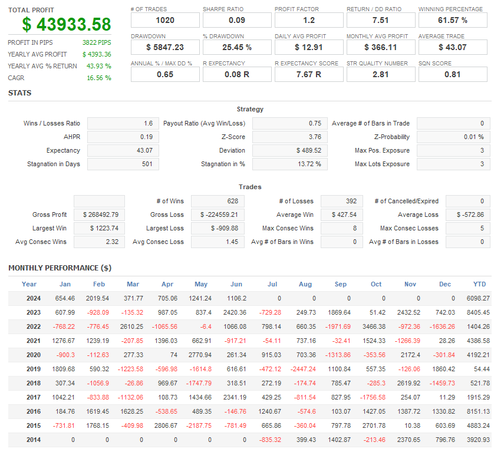Click the Z-Score field showing 3.76
504x452 pixels.
click(290, 137)
